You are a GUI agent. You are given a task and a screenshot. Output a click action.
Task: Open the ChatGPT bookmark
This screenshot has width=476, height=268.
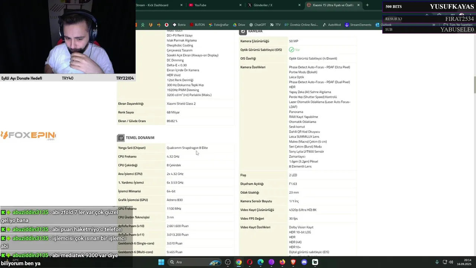257,25
